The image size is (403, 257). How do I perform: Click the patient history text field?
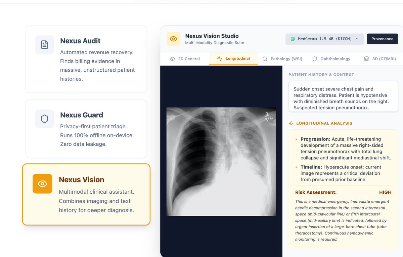(x=343, y=97)
